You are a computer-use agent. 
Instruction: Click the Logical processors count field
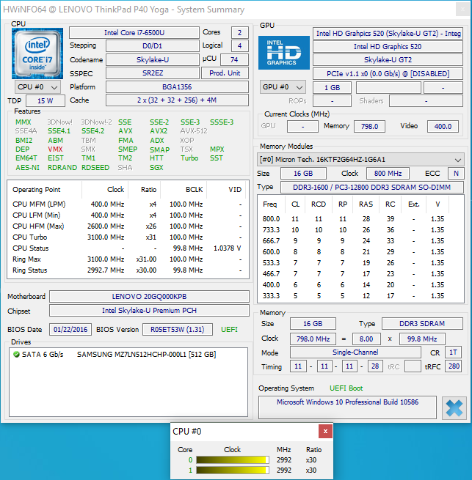239,46
